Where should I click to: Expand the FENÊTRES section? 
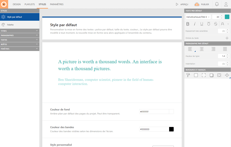20,49
